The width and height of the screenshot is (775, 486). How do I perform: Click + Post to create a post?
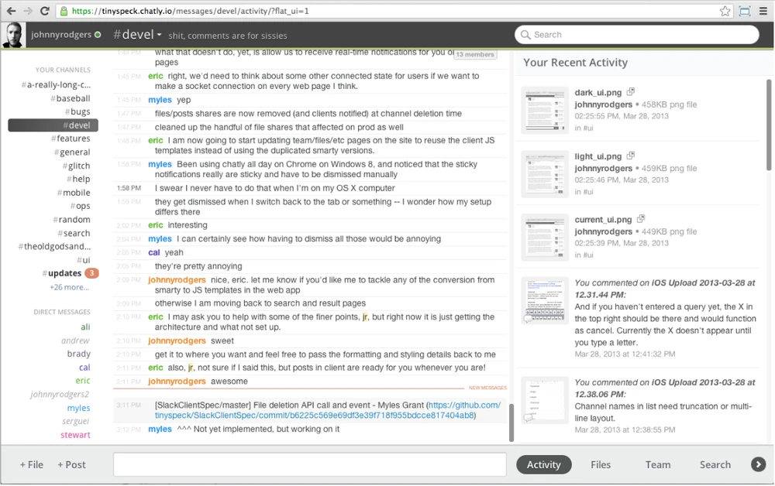[71, 465]
